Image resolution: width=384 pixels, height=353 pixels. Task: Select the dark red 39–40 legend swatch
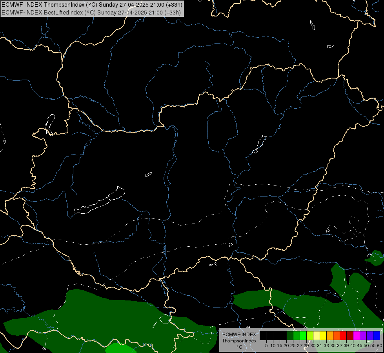(350, 335)
